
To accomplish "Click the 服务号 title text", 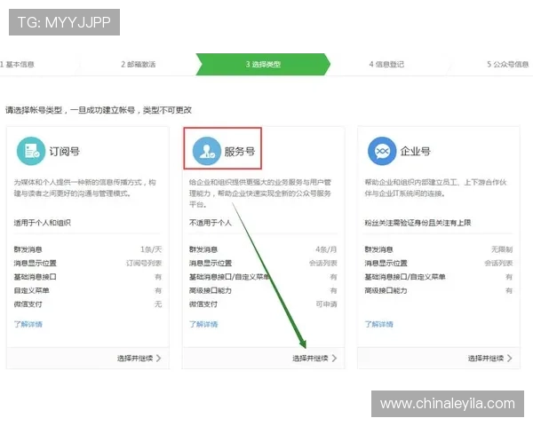I will [240, 151].
